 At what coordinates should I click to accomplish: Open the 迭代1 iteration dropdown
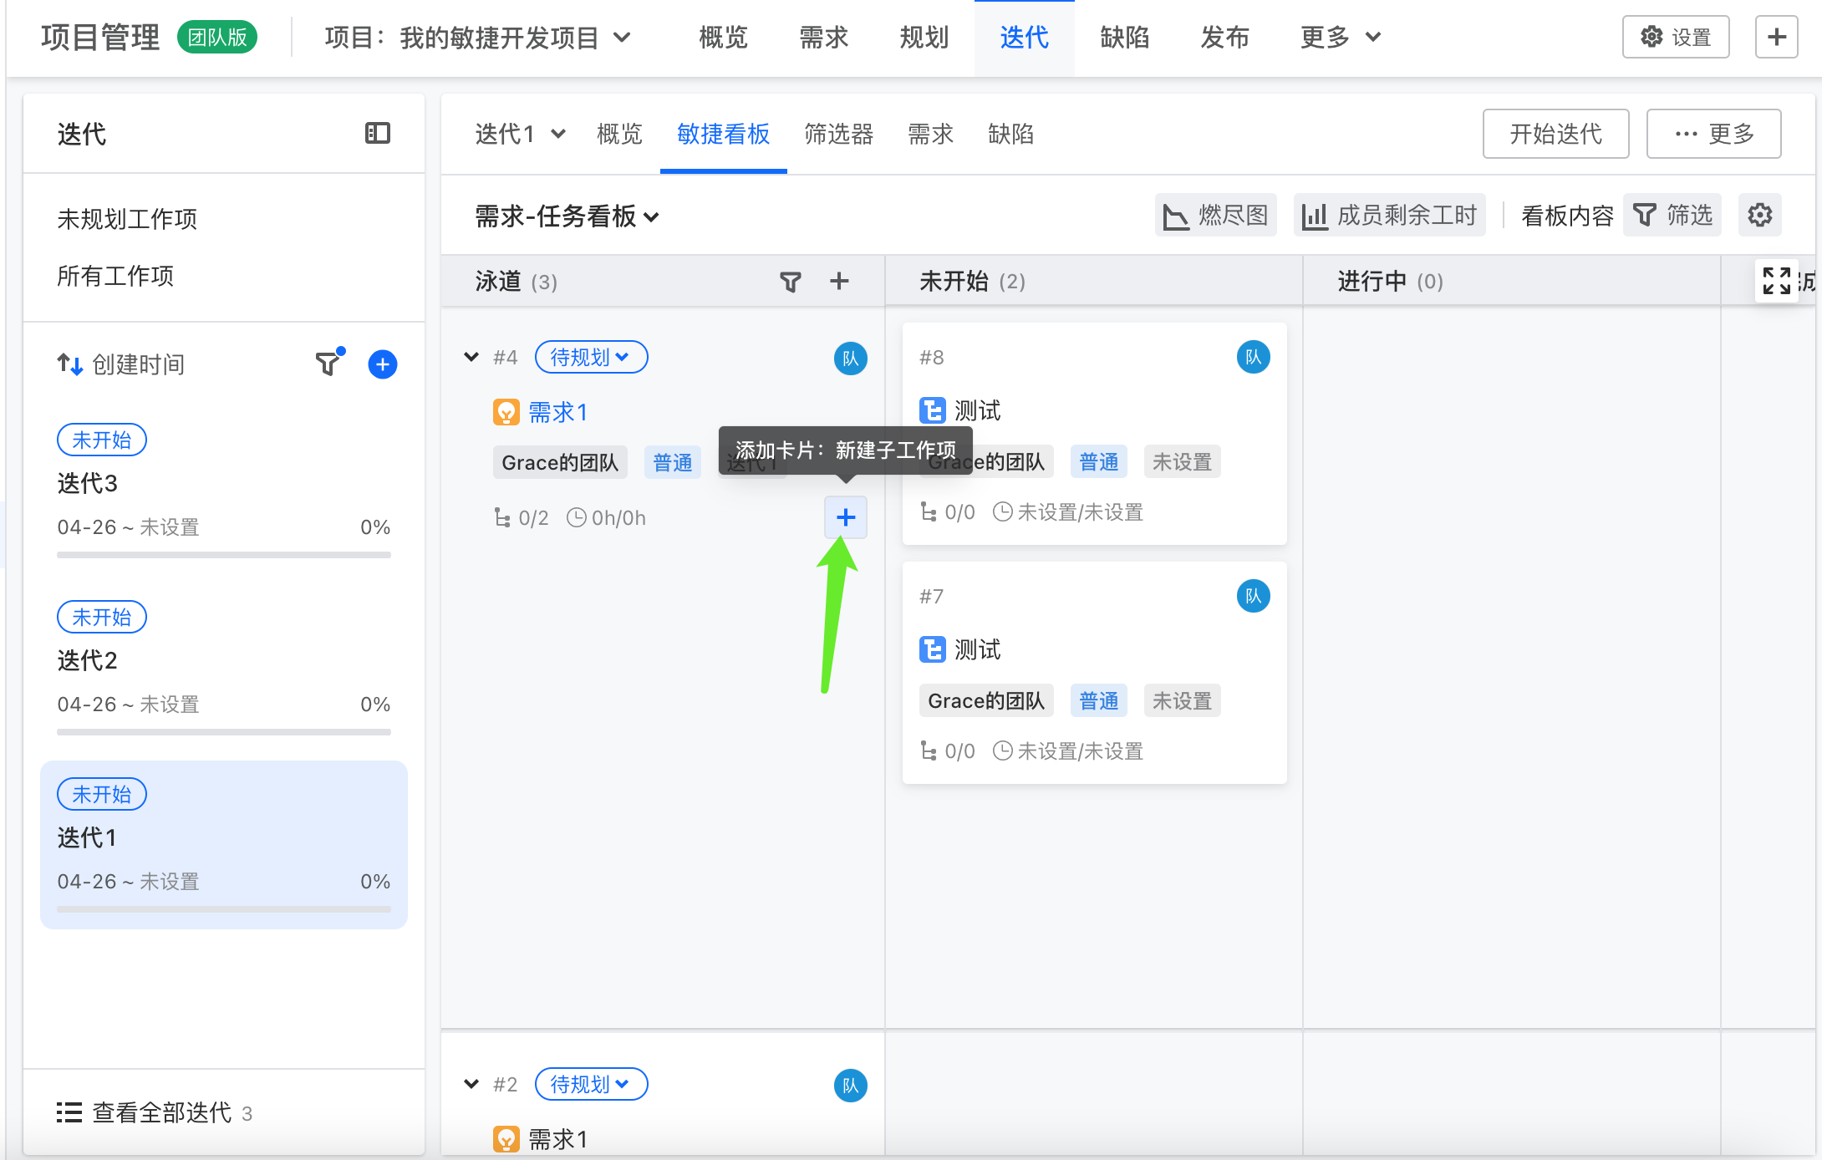pyautogui.click(x=520, y=134)
